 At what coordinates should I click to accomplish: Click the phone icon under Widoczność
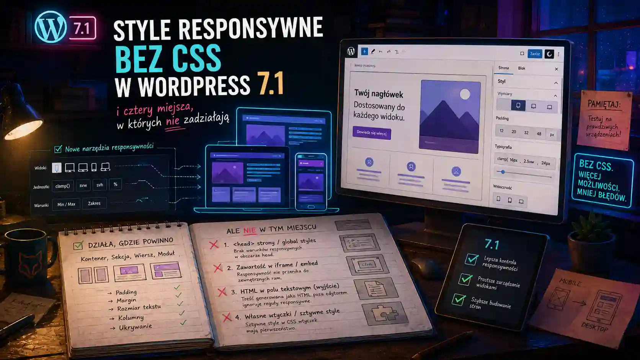pyautogui.click(x=498, y=199)
